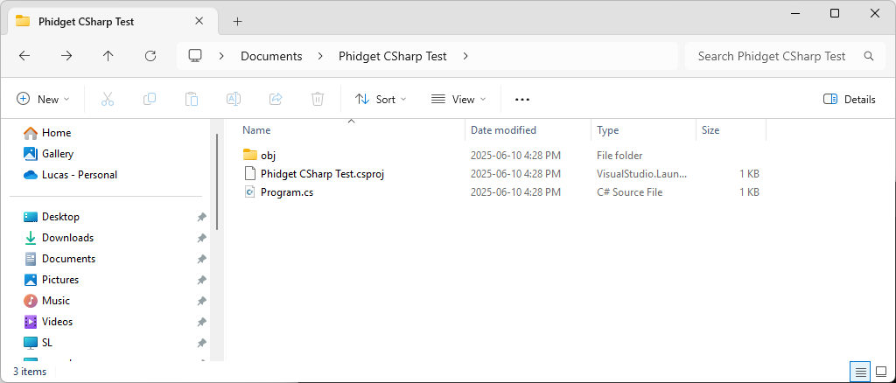Click the Delete trash can icon
This screenshot has width=896, height=383.
(318, 100)
